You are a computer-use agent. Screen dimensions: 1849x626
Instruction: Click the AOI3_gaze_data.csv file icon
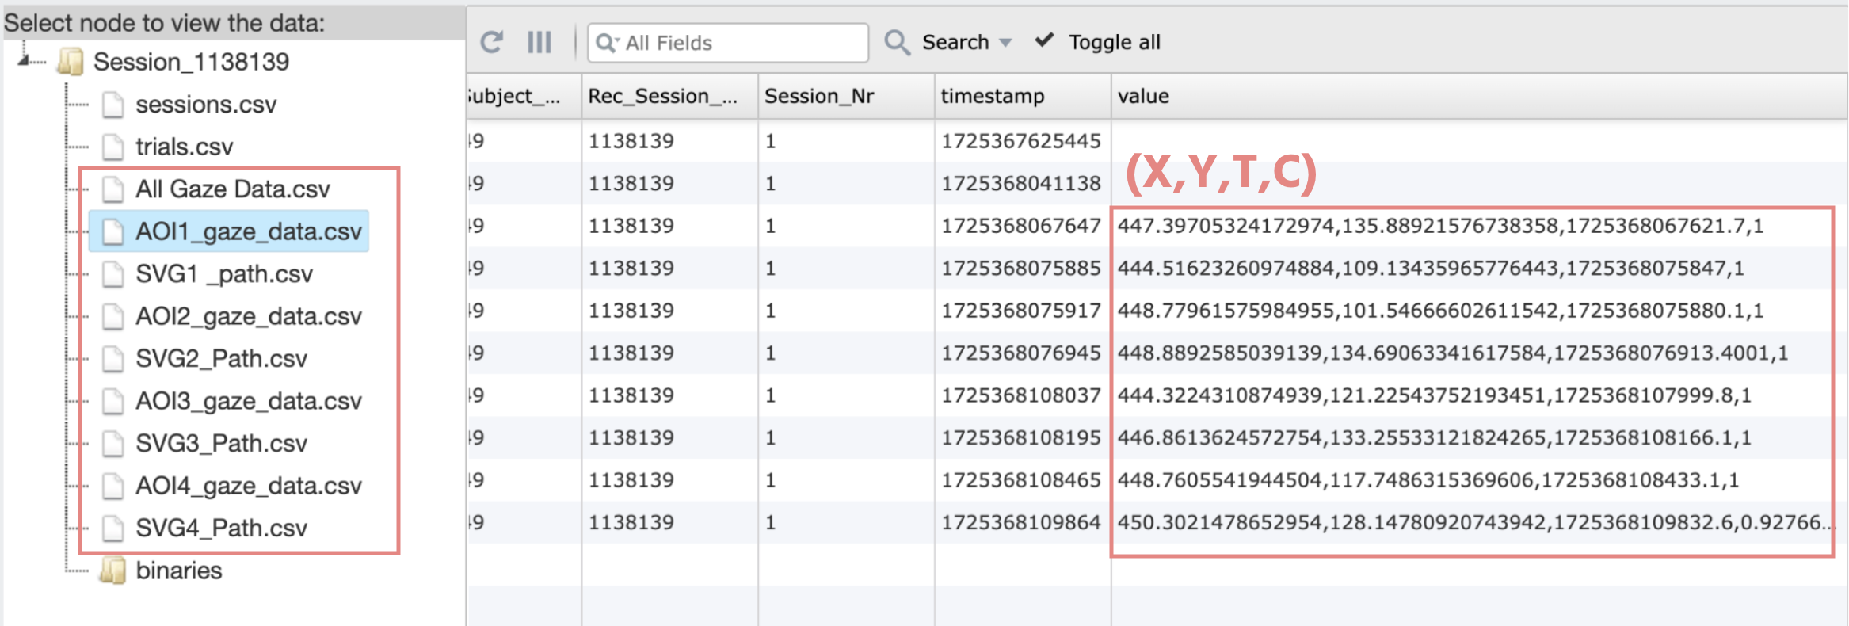point(113,401)
